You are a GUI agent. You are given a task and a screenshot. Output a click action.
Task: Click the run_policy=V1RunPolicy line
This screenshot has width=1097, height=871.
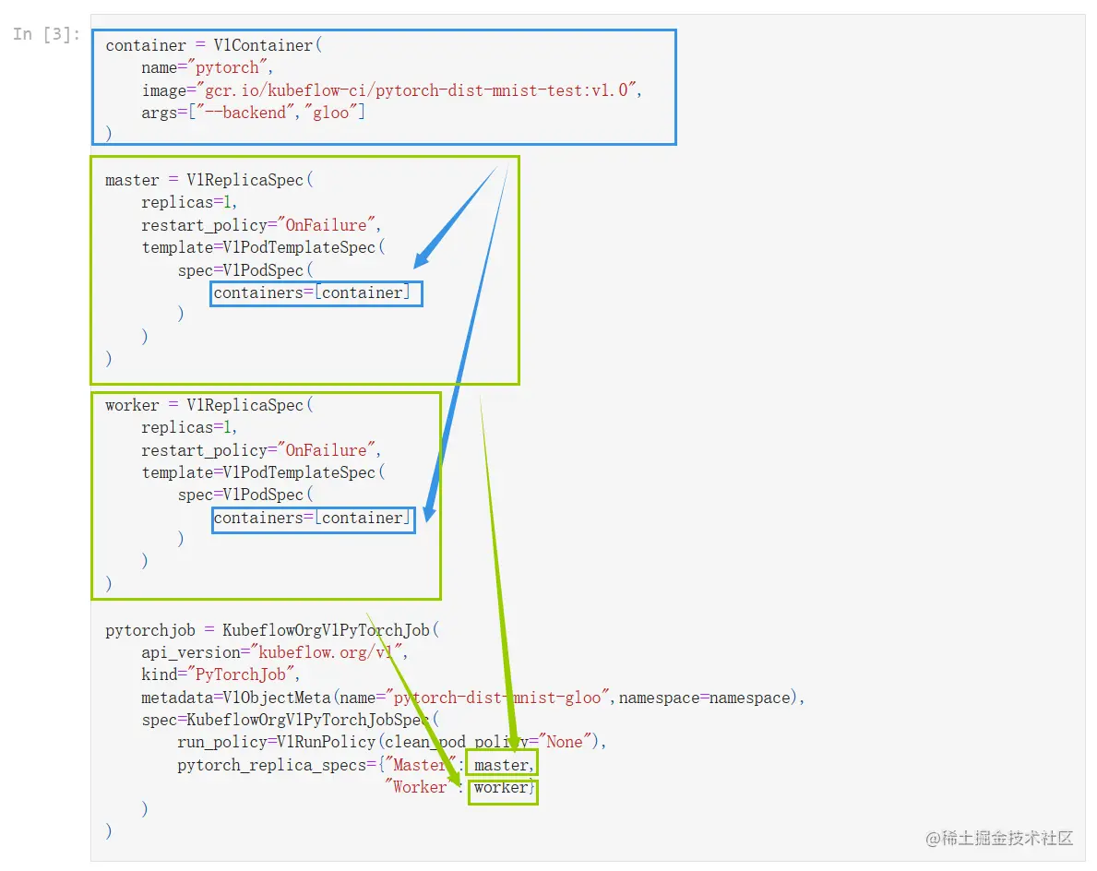(x=392, y=742)
